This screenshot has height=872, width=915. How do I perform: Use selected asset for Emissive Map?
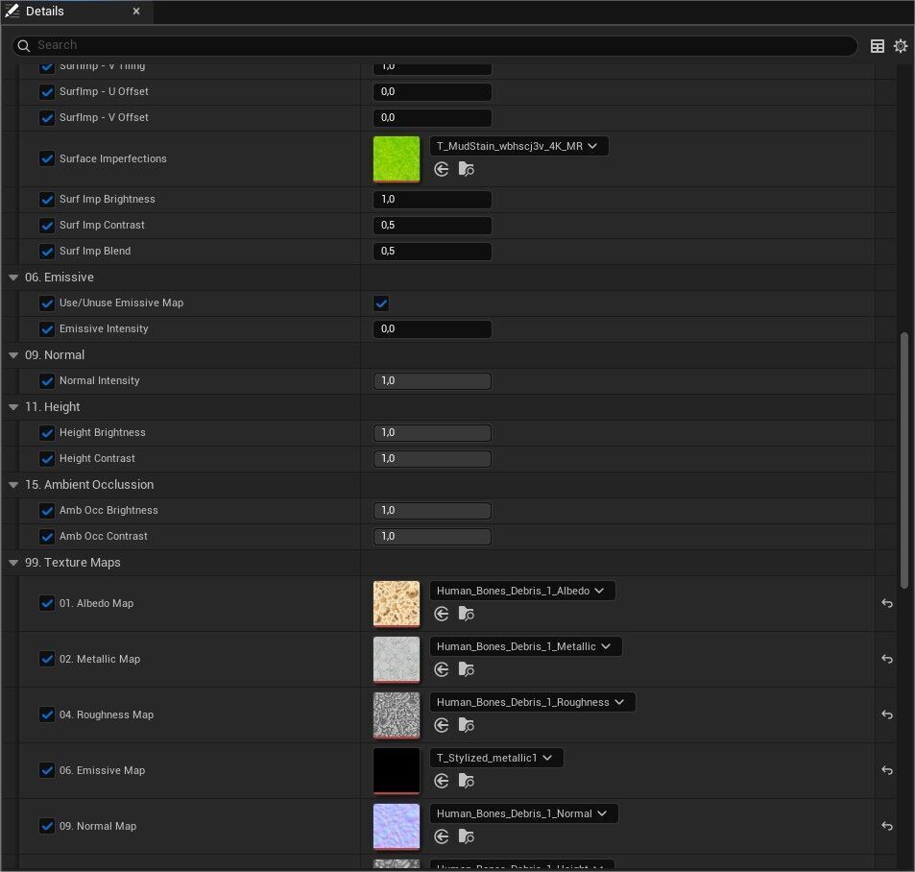coord(442,781)
